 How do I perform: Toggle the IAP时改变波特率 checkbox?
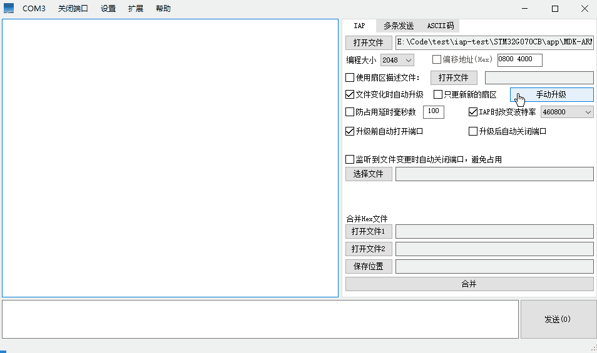tap(474, 112)
